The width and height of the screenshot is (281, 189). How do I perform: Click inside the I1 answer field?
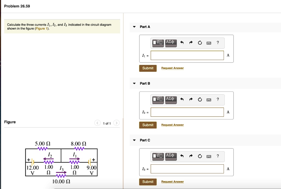tap(187, 55)
